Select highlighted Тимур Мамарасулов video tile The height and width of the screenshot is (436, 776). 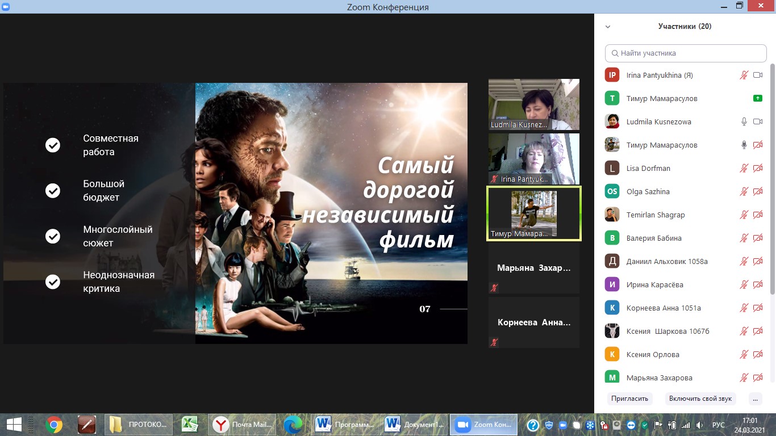[x=534, y=213]
